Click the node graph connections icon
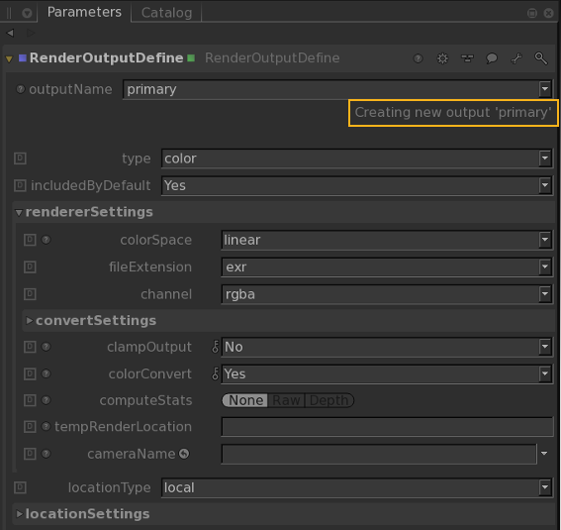Viewport: 561px width, 530px height. coord(467,58)
